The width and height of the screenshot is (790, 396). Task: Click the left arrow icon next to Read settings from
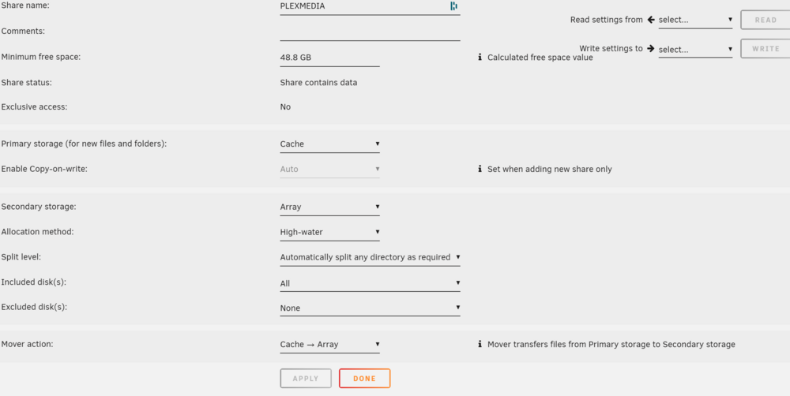click(x=650, y=20)
